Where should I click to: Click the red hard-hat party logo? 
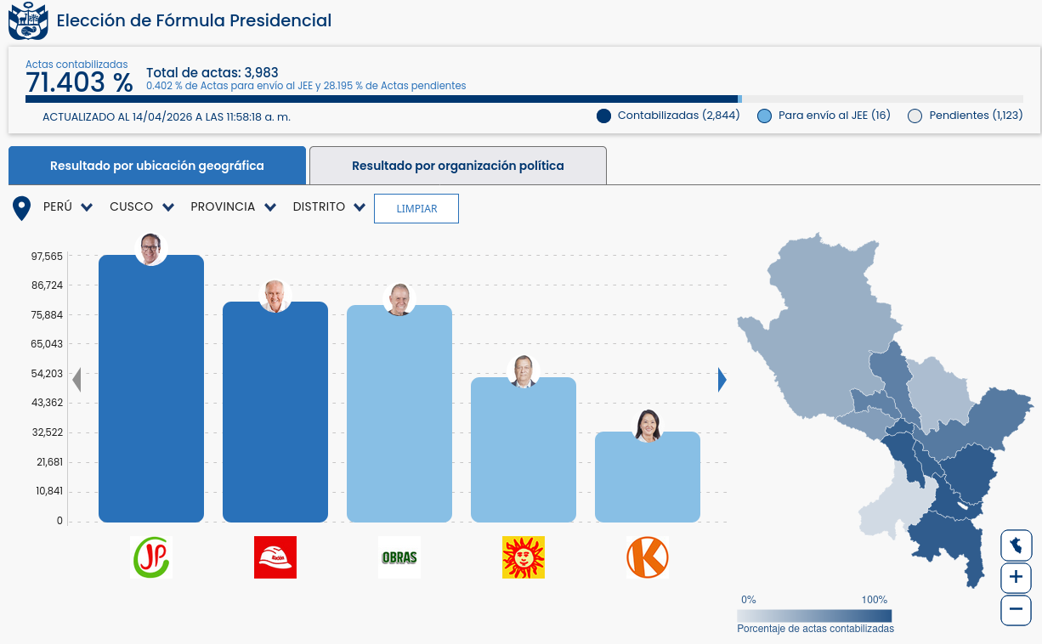point(275,557)
